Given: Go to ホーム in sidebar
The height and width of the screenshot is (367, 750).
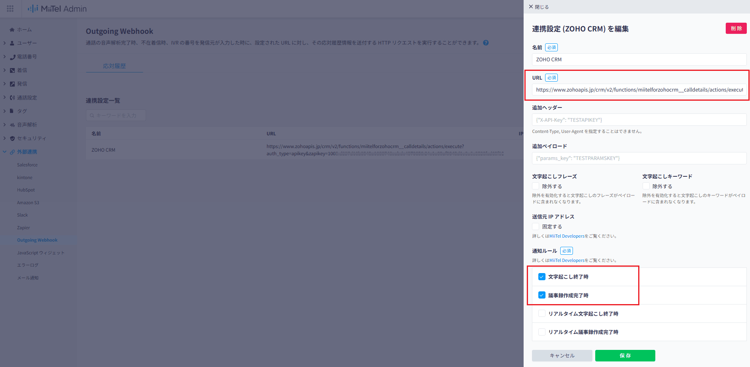Looking at the screenshot, I should [x=24, y=29].
